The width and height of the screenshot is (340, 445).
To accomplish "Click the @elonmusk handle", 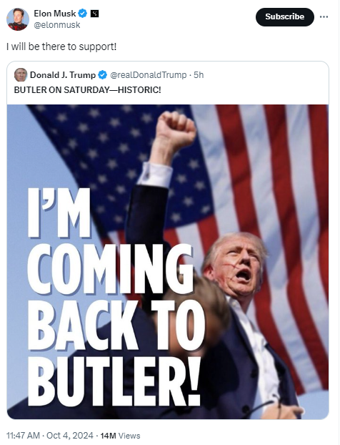I will (x=57, y=25).
